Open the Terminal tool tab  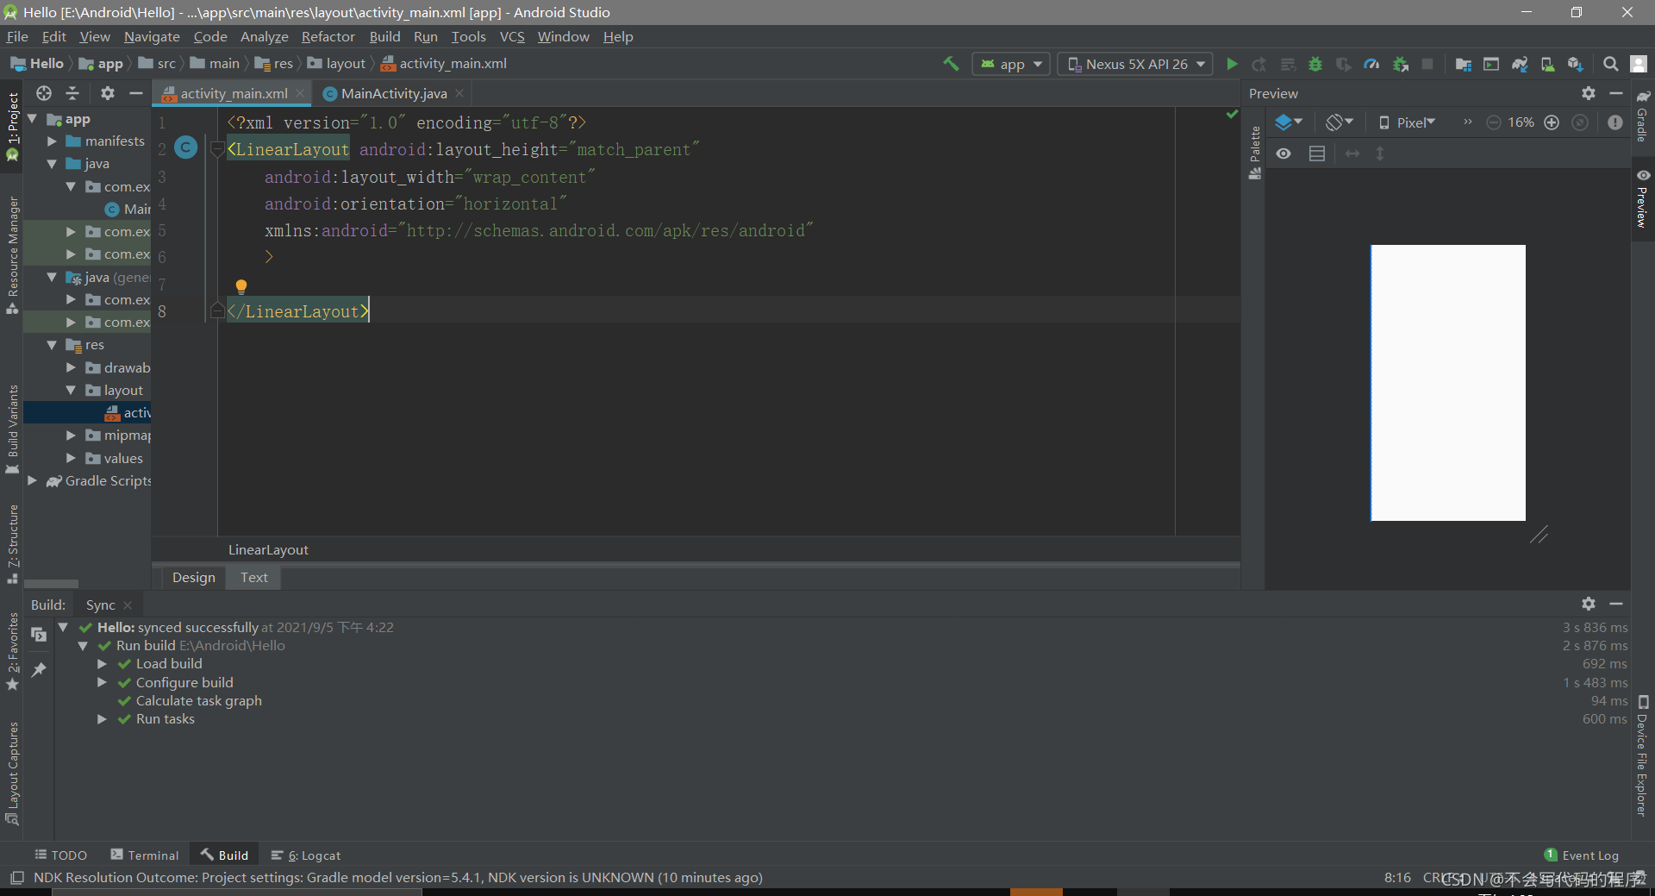[144, 855]
